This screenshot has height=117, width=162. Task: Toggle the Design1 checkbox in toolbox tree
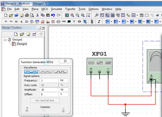click(9, 40)
